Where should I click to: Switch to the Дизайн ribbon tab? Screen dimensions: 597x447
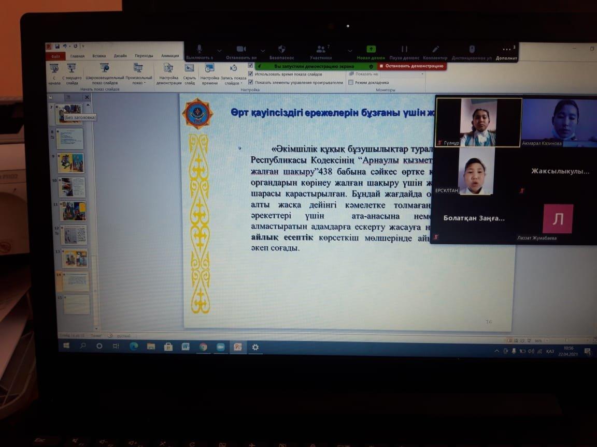point(120,56)
